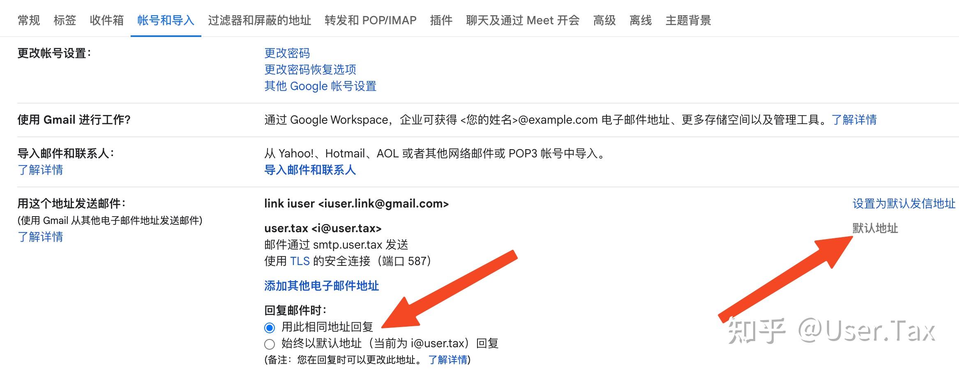Go to 转发和 POP/IMAP tab
This screenshot has height=369, width=959.
[371, 20]
